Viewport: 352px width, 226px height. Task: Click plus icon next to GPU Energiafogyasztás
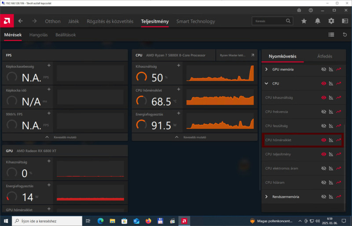(49, 185)
